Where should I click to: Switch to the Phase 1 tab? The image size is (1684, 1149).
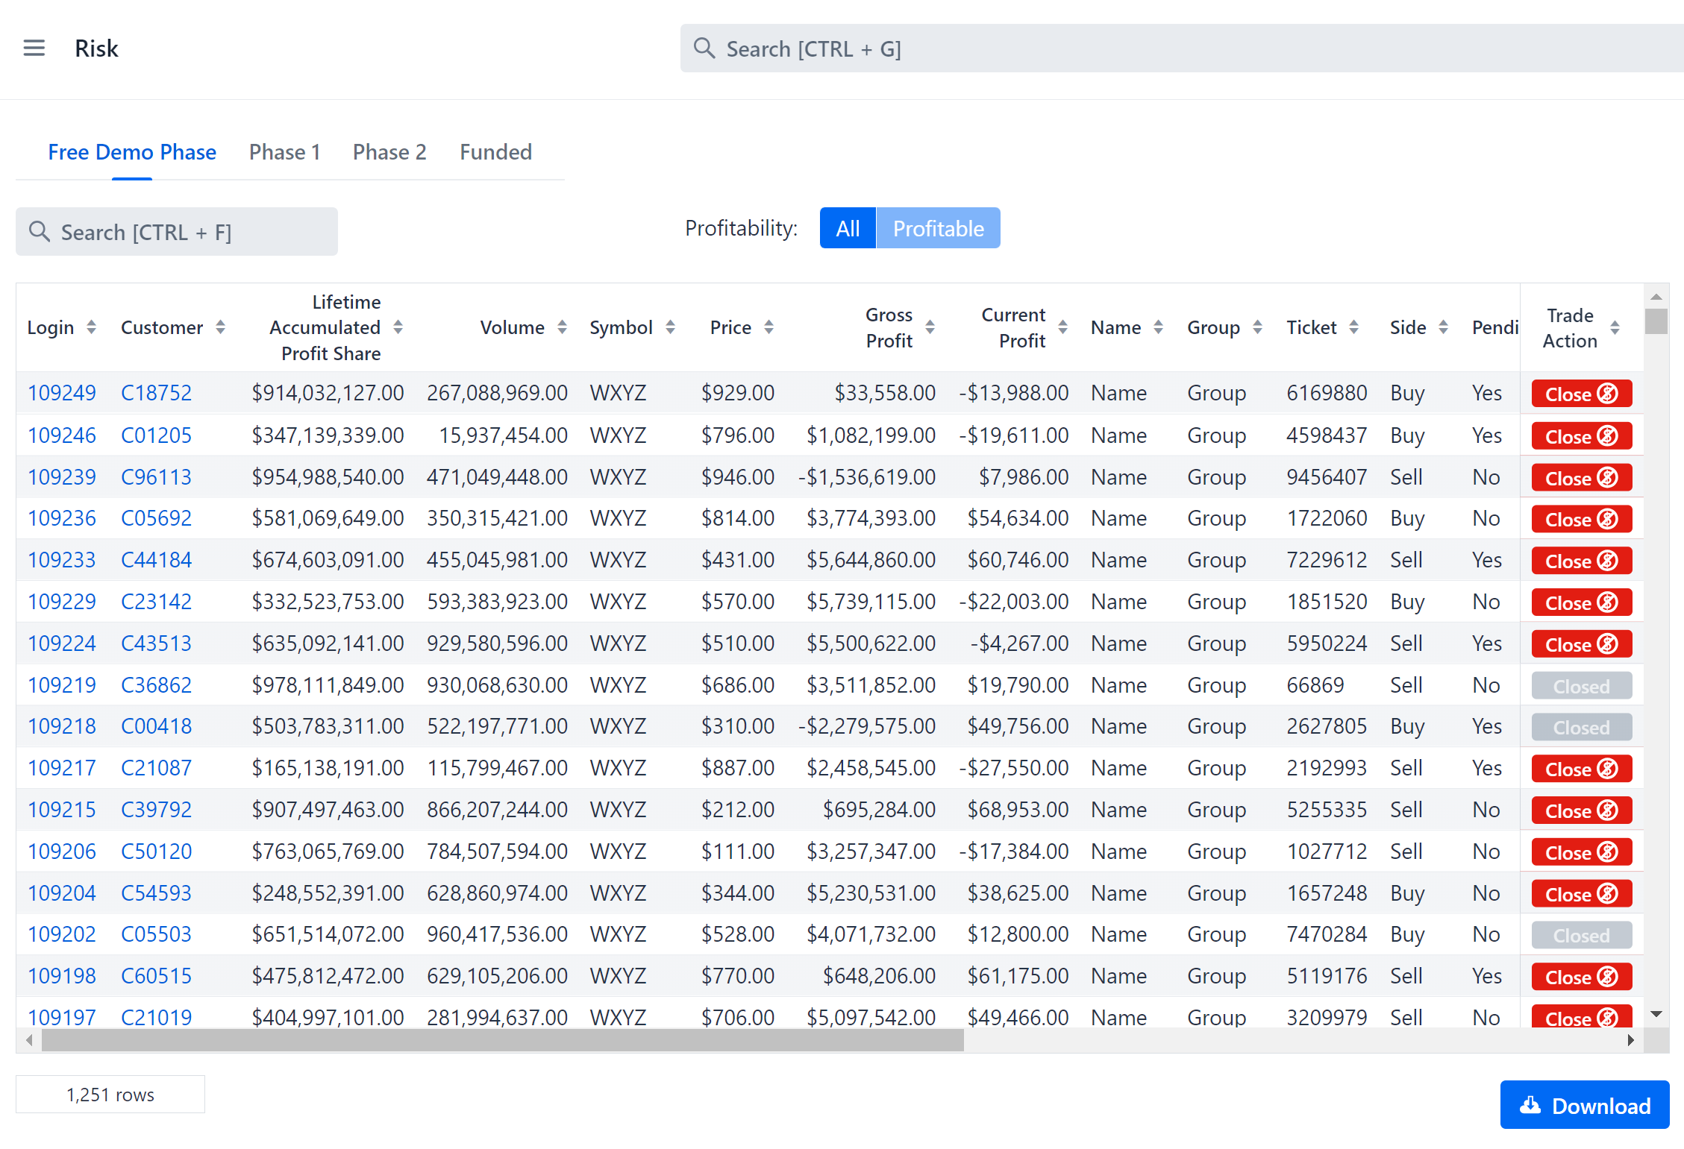pyautogui.click(x=284, y=152)
